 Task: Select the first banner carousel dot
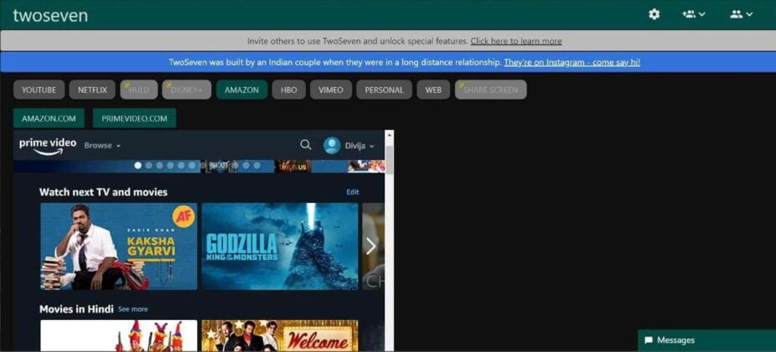point(138,166)
